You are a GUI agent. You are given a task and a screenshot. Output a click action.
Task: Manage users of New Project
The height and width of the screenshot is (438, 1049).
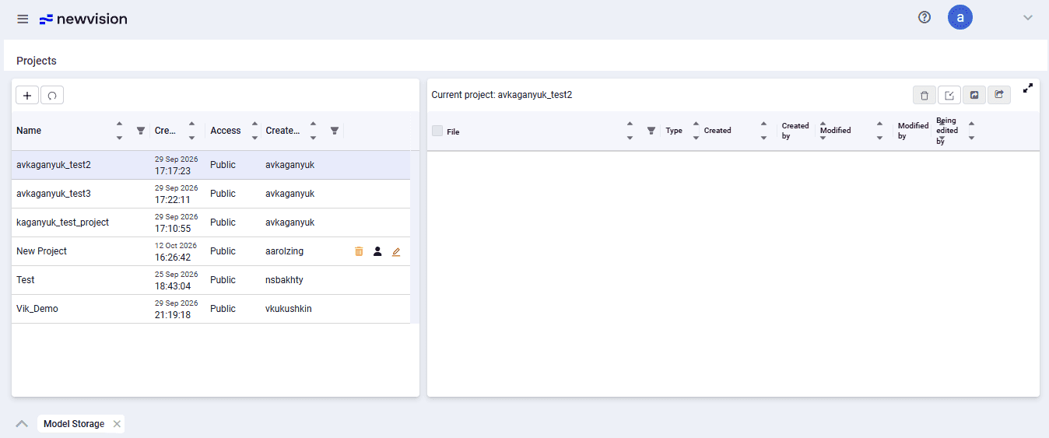click(x=377, y=251)
